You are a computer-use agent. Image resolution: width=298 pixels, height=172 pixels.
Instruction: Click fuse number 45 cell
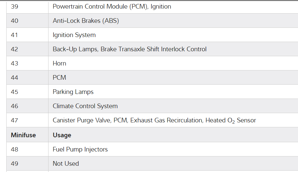15,92
